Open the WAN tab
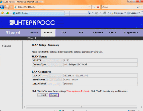143x111 pixels. (x=81, y=33)
